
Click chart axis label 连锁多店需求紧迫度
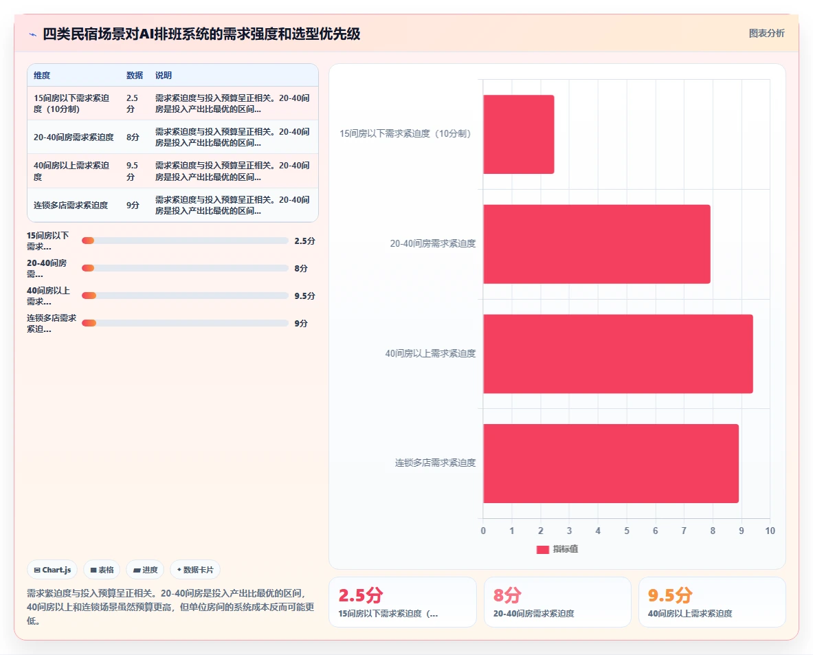point(435,463)
